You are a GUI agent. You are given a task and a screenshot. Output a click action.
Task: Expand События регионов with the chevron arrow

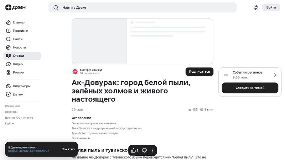pyautogui.click(x=275, y=75)
